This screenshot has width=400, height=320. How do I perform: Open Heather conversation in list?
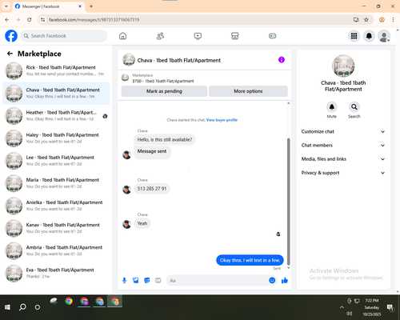coord(56,116)
